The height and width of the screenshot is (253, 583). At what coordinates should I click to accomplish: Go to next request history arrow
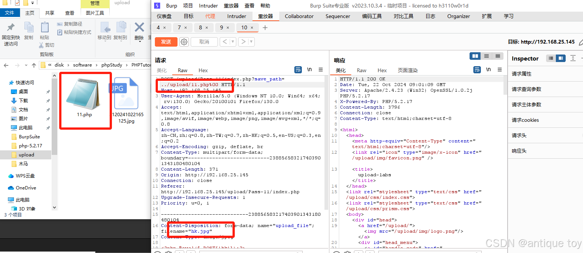(x=243, y=42)
